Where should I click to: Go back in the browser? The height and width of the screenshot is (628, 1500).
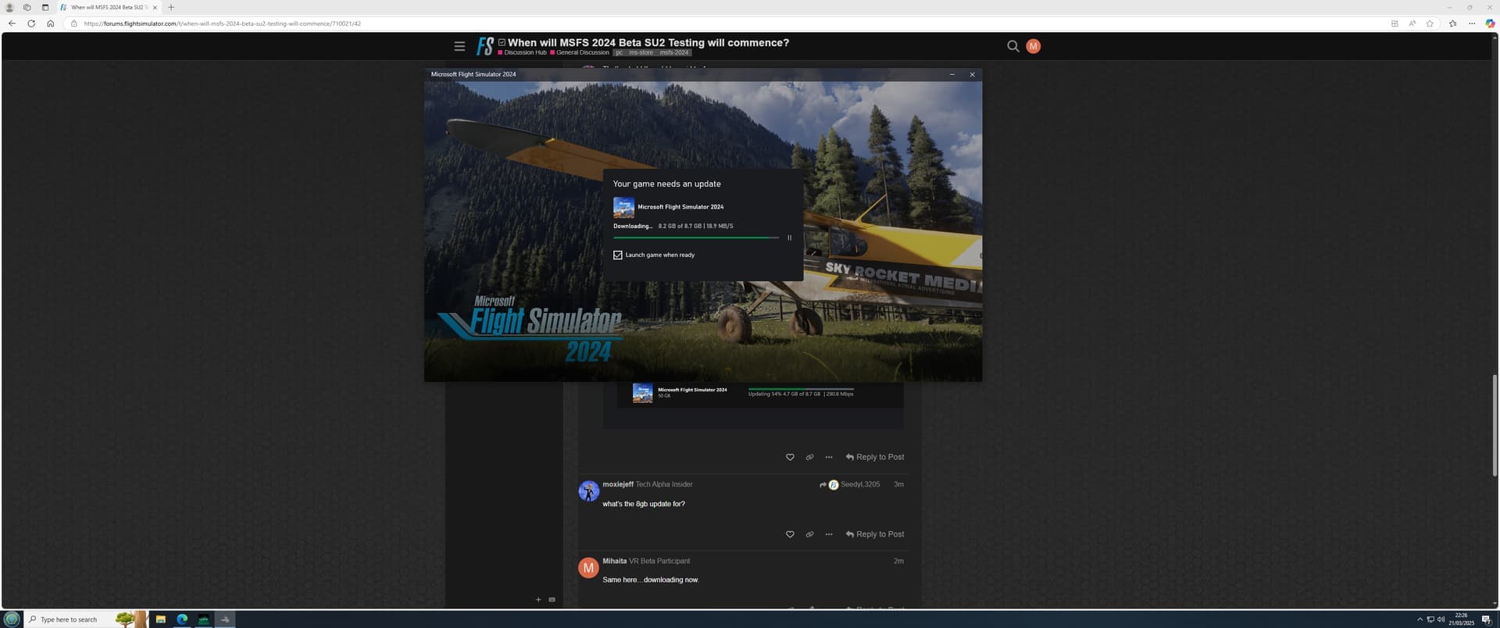coord(12,23)
